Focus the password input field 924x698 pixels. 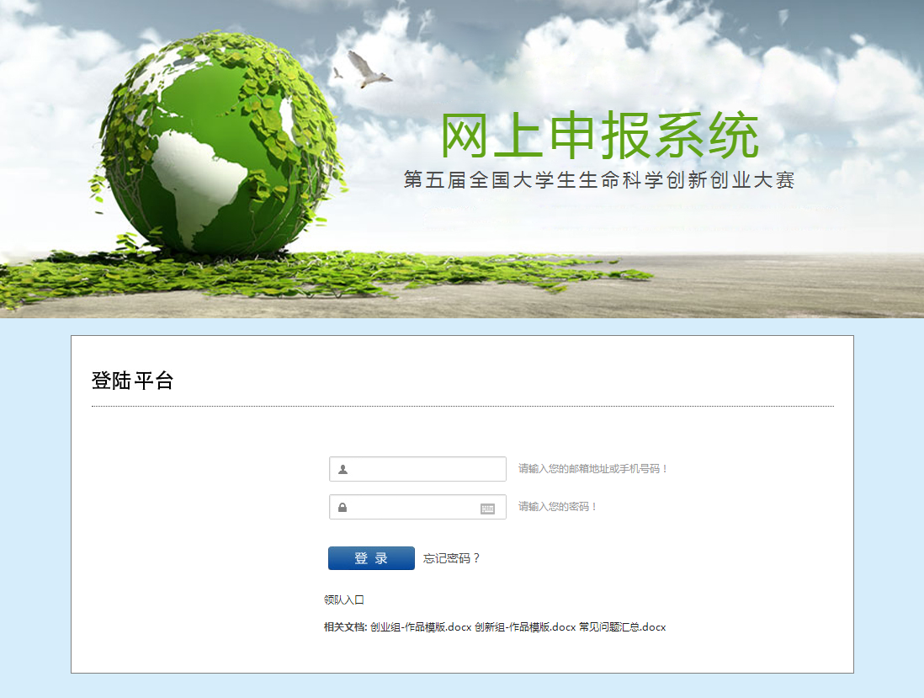[412, 507]
